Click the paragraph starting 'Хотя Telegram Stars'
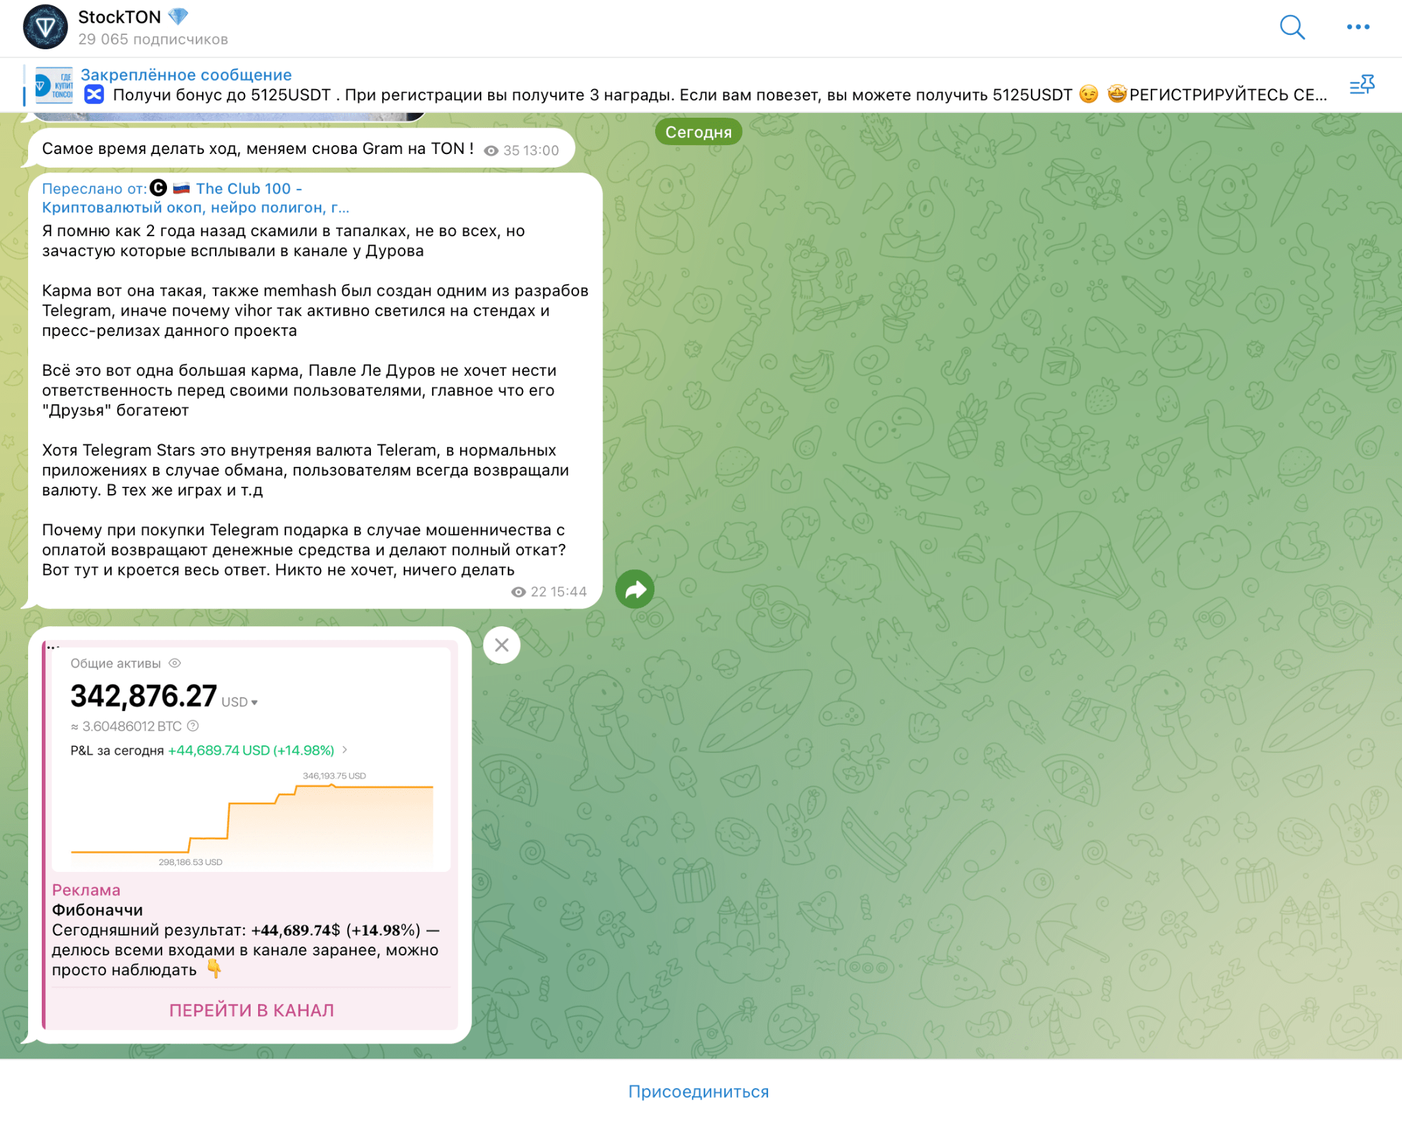 click(305, 470)
